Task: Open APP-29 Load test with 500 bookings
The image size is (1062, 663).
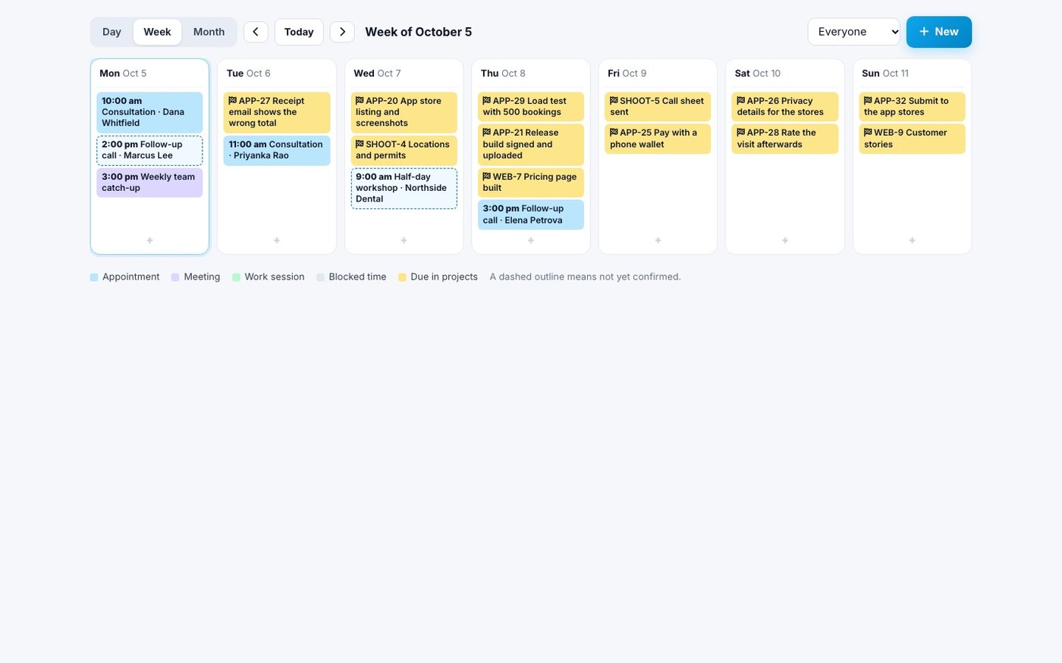Action: click(531, 106)
